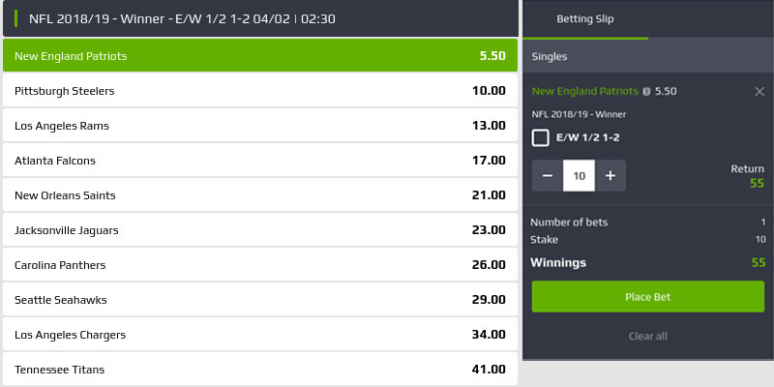This screenshot has height=387, width=774.
Task: Add Los Angeles Chargers 34.00 selection
Action: [259, 335]
